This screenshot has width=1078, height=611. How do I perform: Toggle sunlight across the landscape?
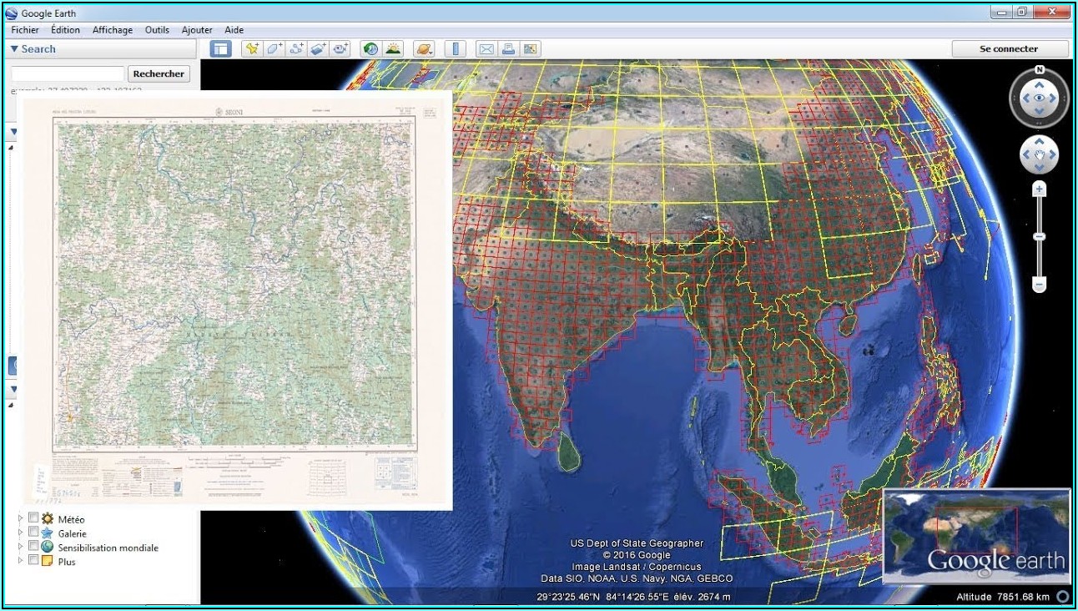point(393,49)
